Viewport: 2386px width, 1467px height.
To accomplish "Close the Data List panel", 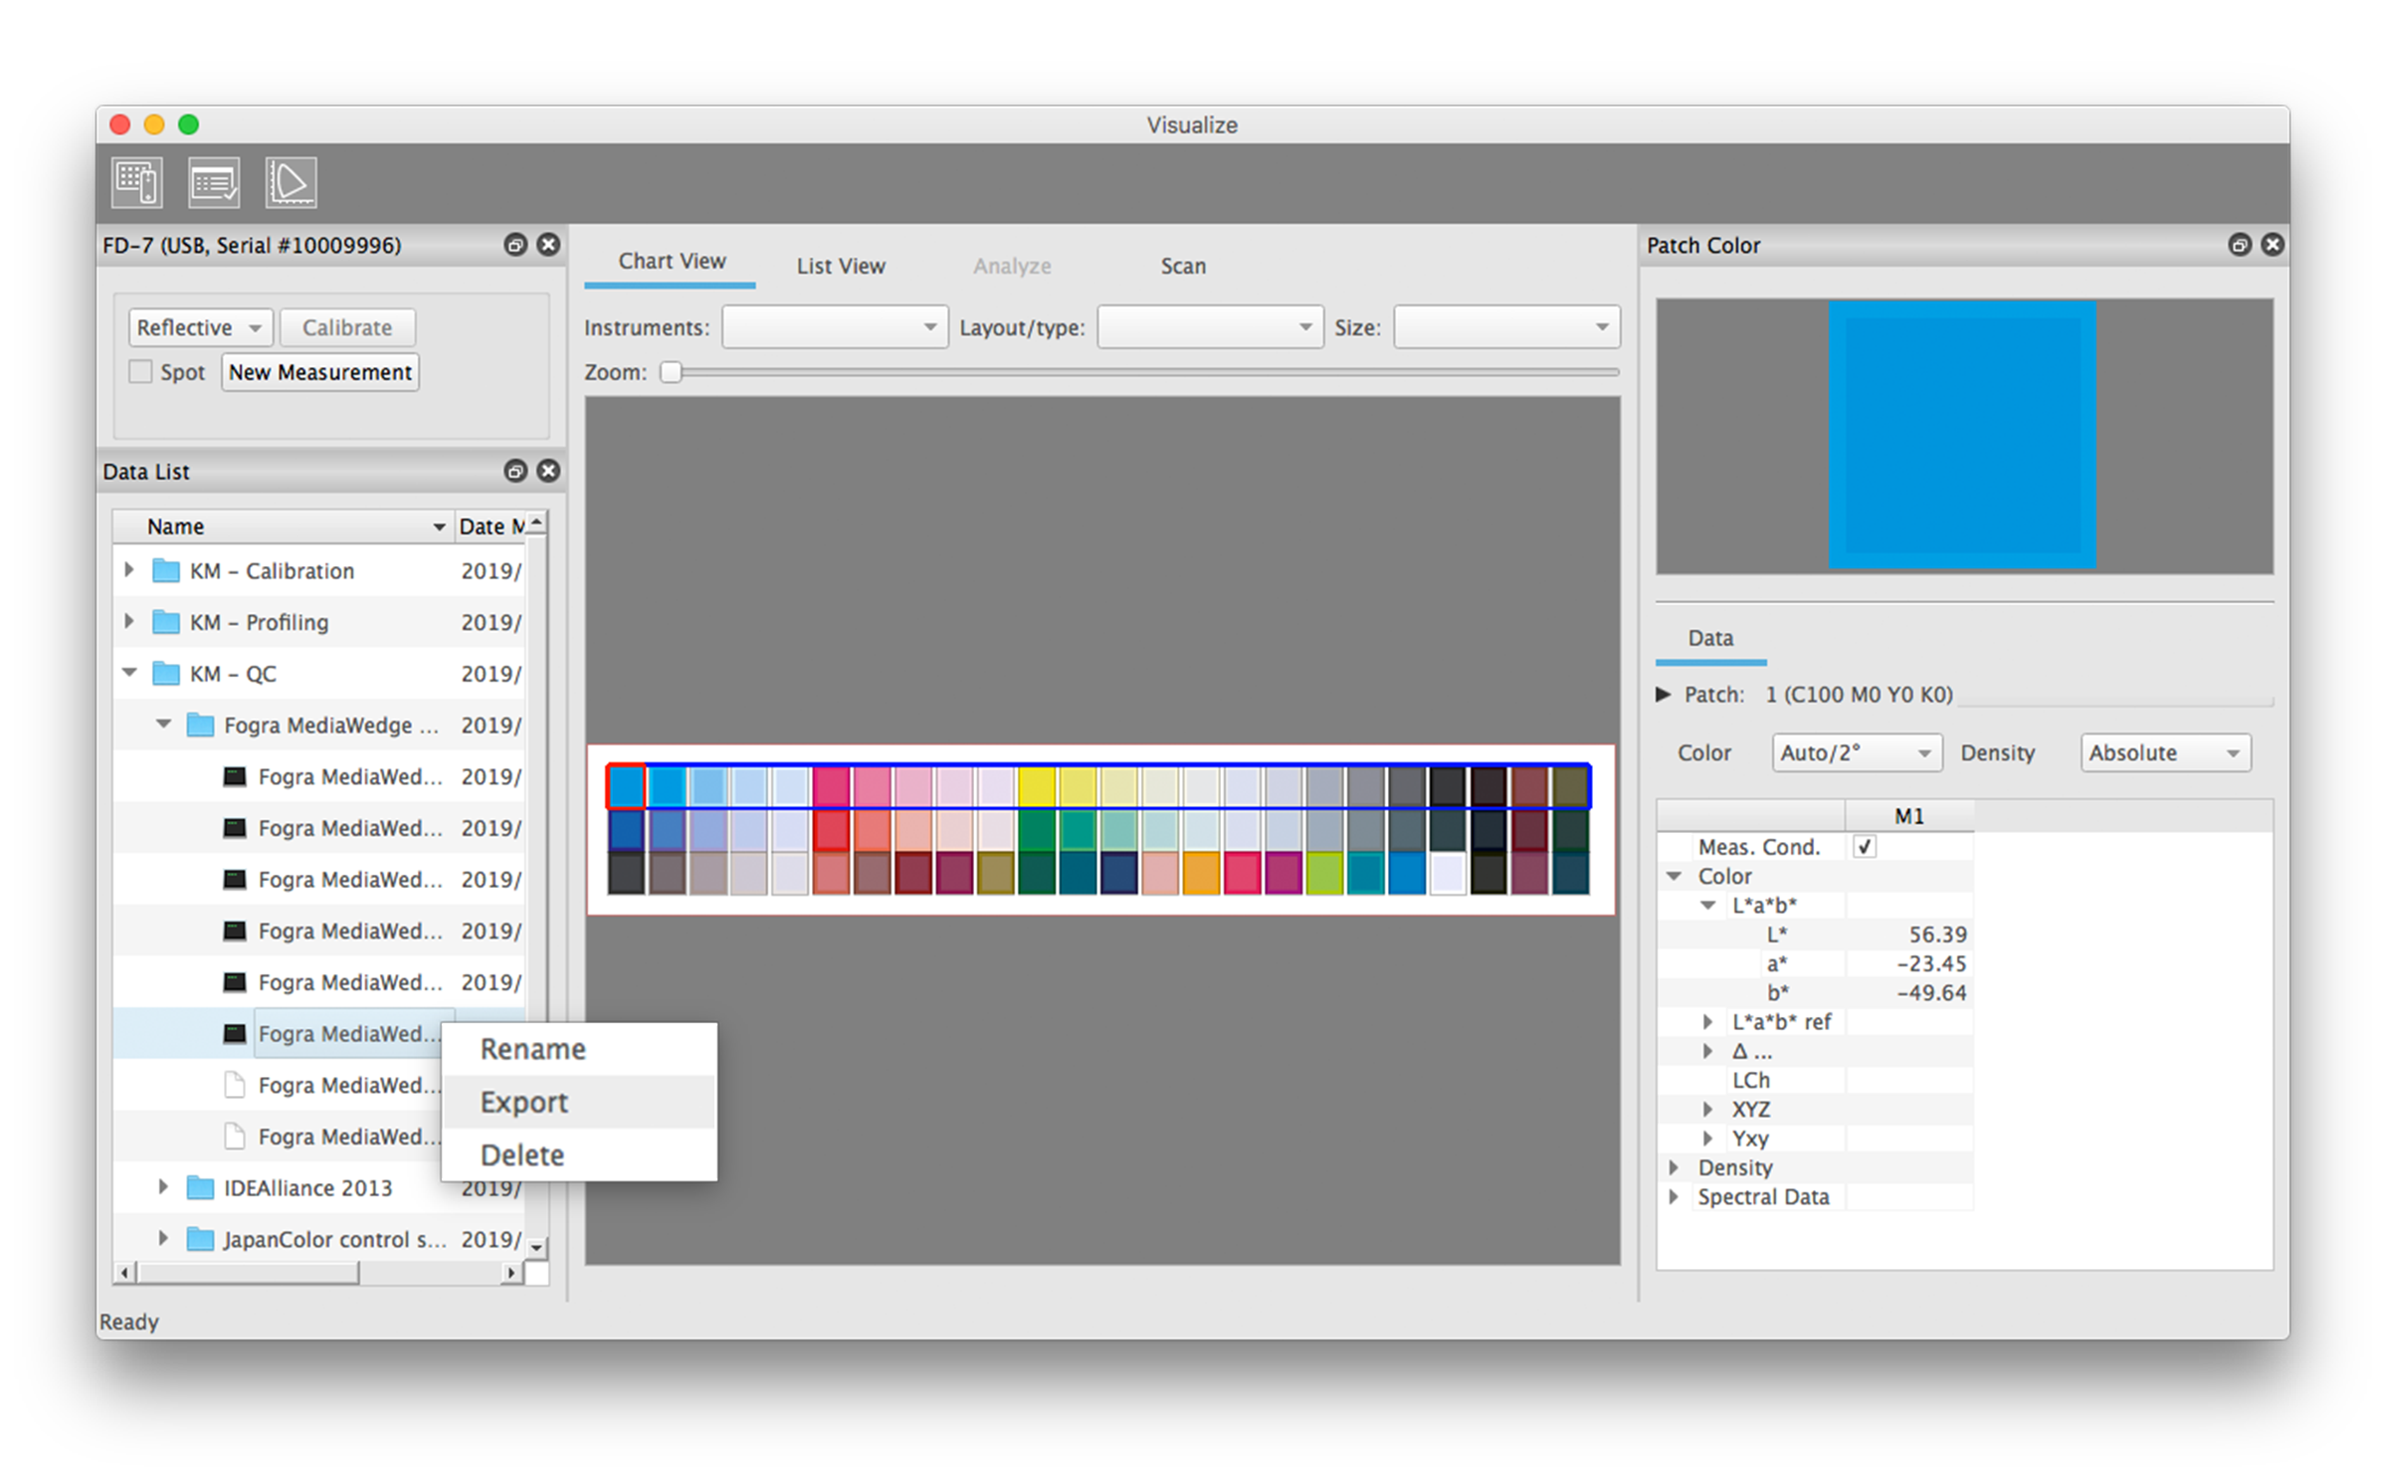I will (548, 471).
